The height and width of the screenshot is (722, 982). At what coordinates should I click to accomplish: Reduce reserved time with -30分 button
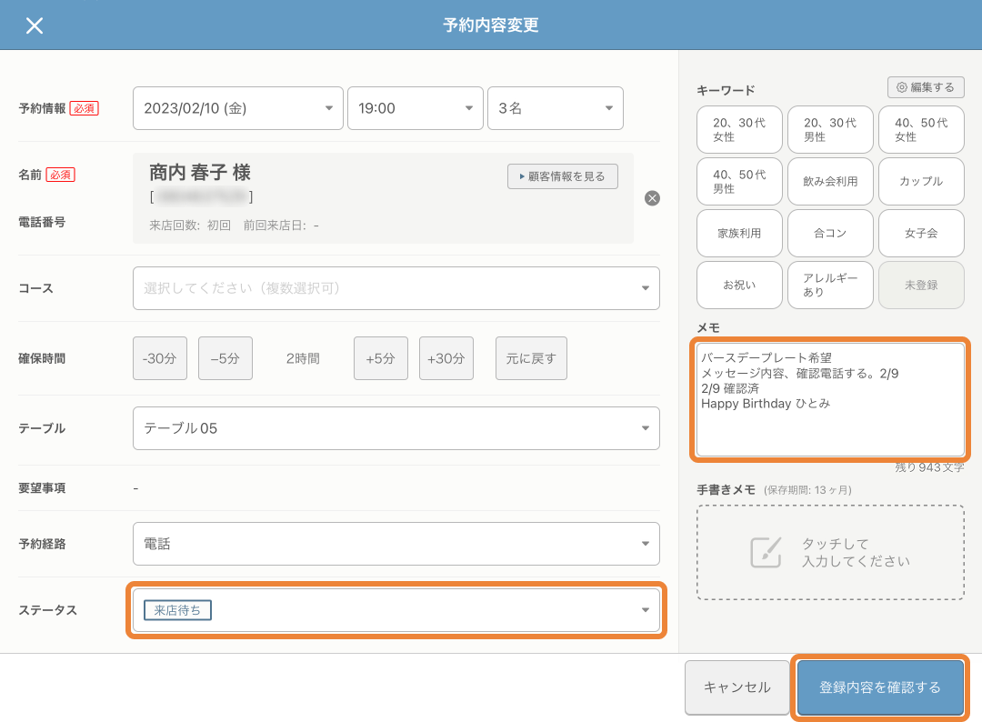(x=160, y=358)
